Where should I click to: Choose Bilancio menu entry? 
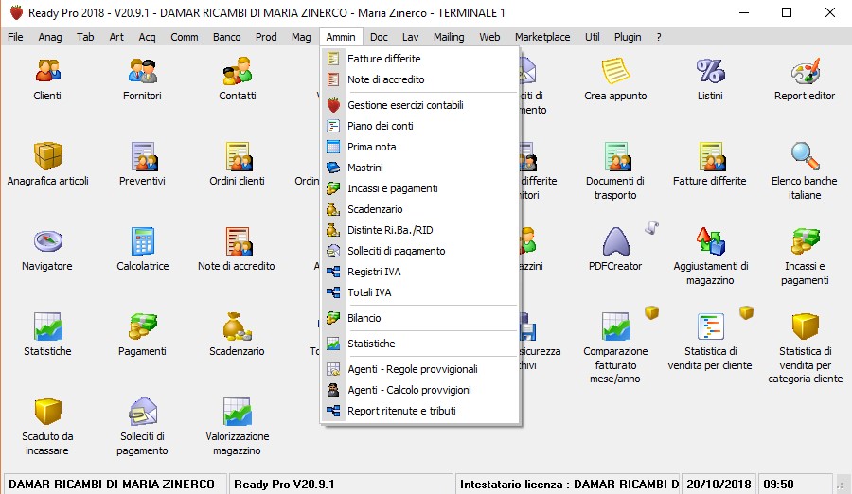tap(420, 318)
